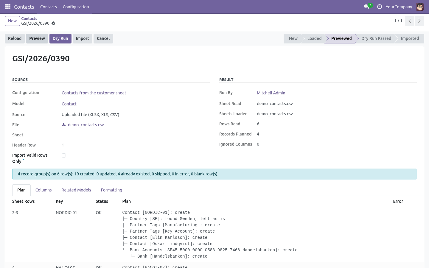Select the Loaded status stage

314,38
